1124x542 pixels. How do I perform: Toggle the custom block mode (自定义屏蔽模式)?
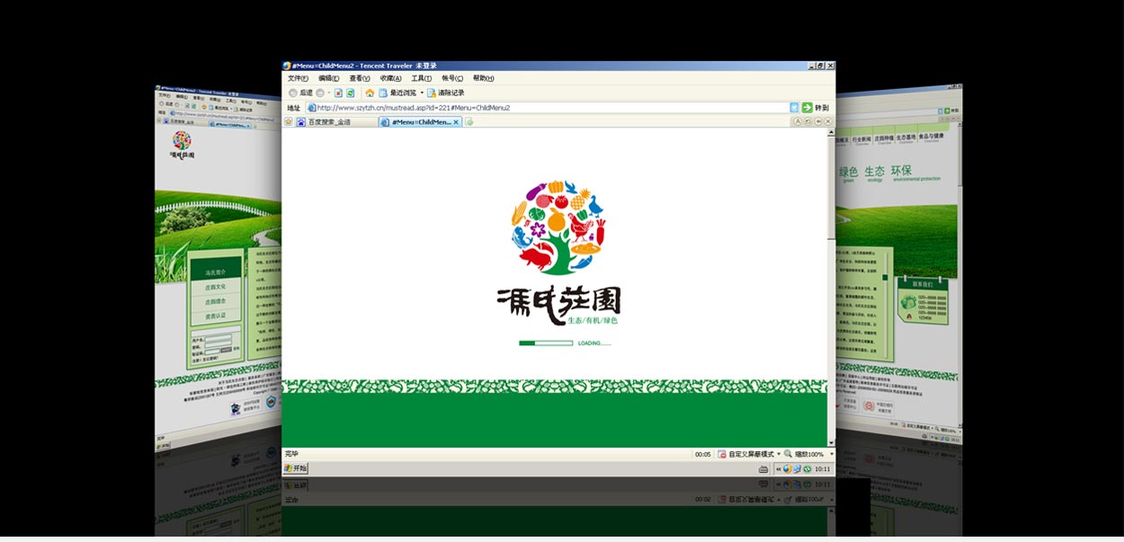(x=750, y=455)
